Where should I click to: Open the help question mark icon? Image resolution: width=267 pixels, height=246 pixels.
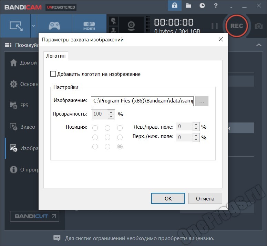[x=216, y=6]
